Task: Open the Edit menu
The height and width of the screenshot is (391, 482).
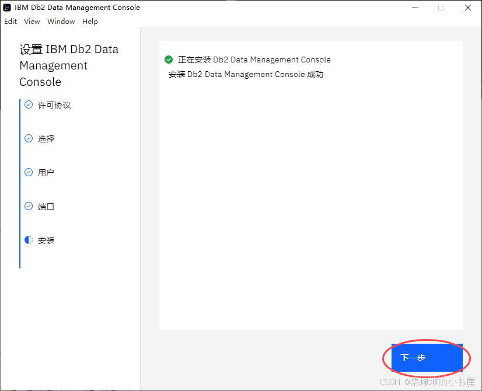Action: point(10,21)
